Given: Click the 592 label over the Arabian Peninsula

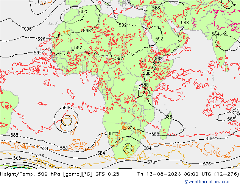Looking at the screenshot, I should pyautogui.click(x=159, y=39).
